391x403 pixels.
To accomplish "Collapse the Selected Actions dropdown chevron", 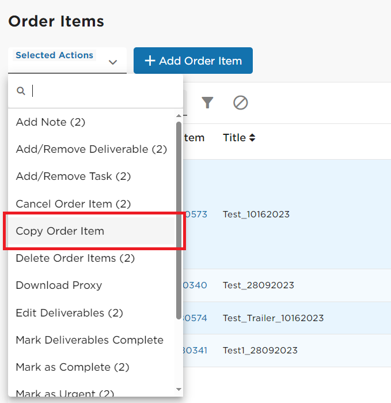I will (x=113, y=62).
